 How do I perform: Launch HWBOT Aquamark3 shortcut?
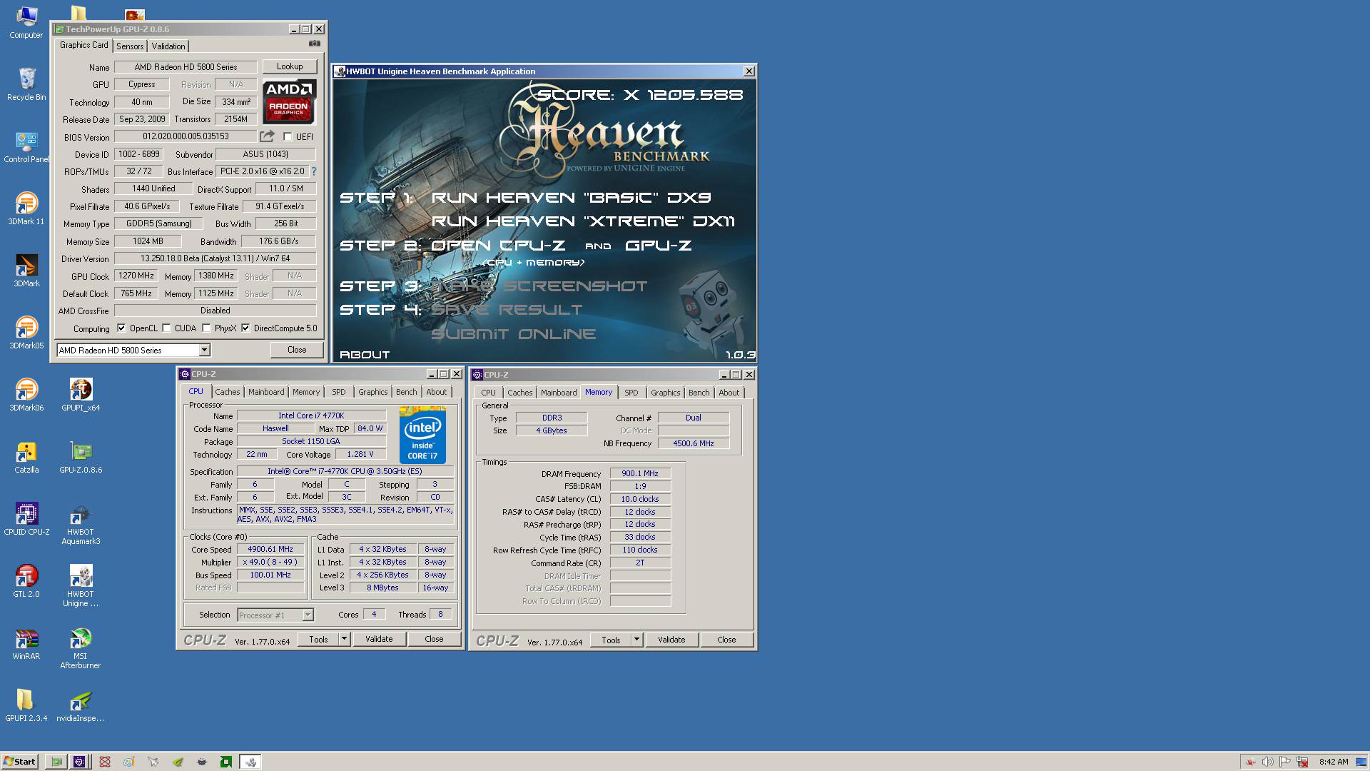coord(81,524)
